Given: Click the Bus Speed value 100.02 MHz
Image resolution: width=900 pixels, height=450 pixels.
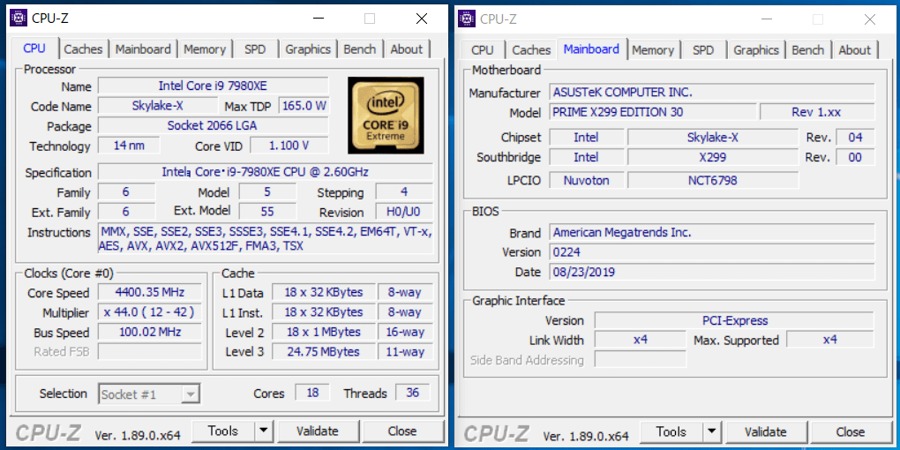Looking at the screenshot, I should (x=149, y=331).
